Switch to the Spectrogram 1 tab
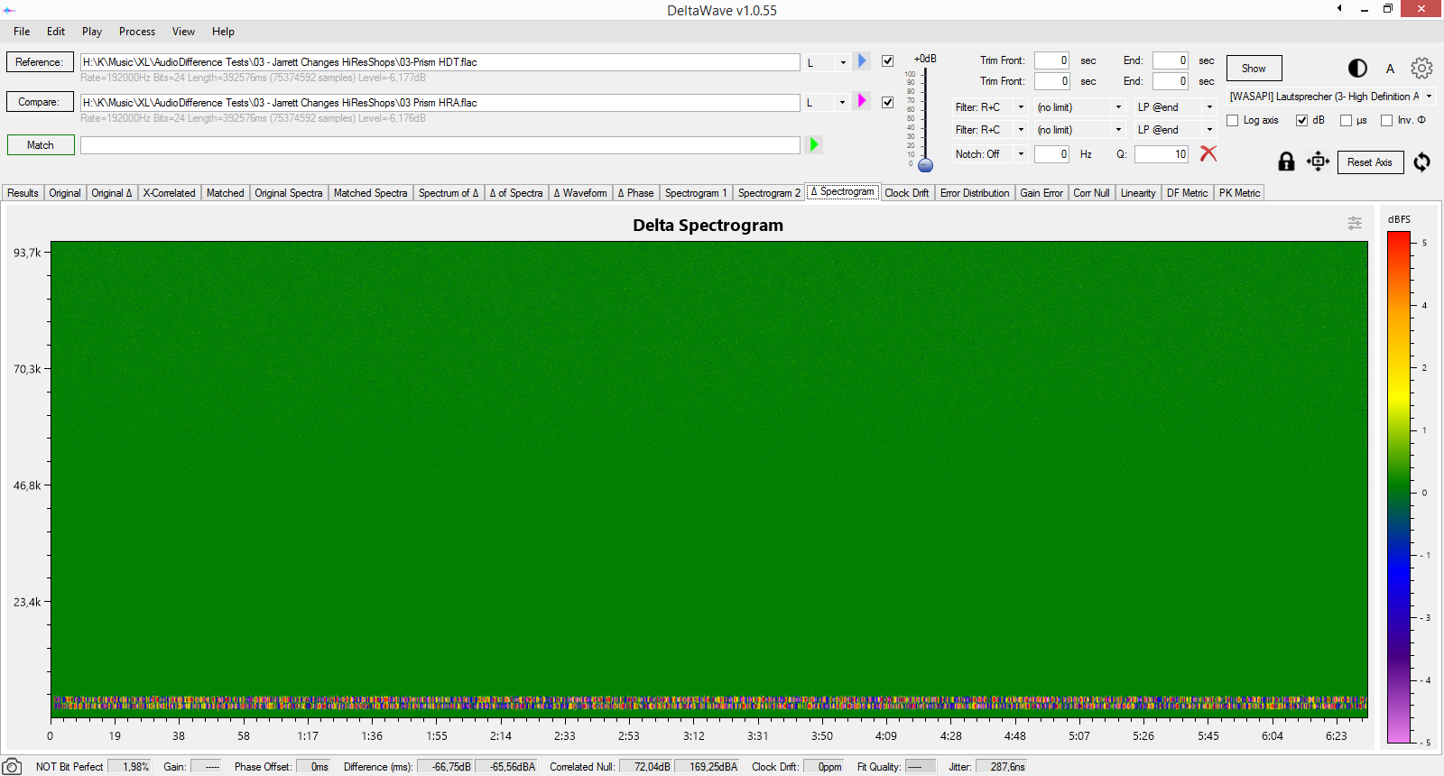The height and width of the screenshot is (776, 1444). click(x=695, y=192)
